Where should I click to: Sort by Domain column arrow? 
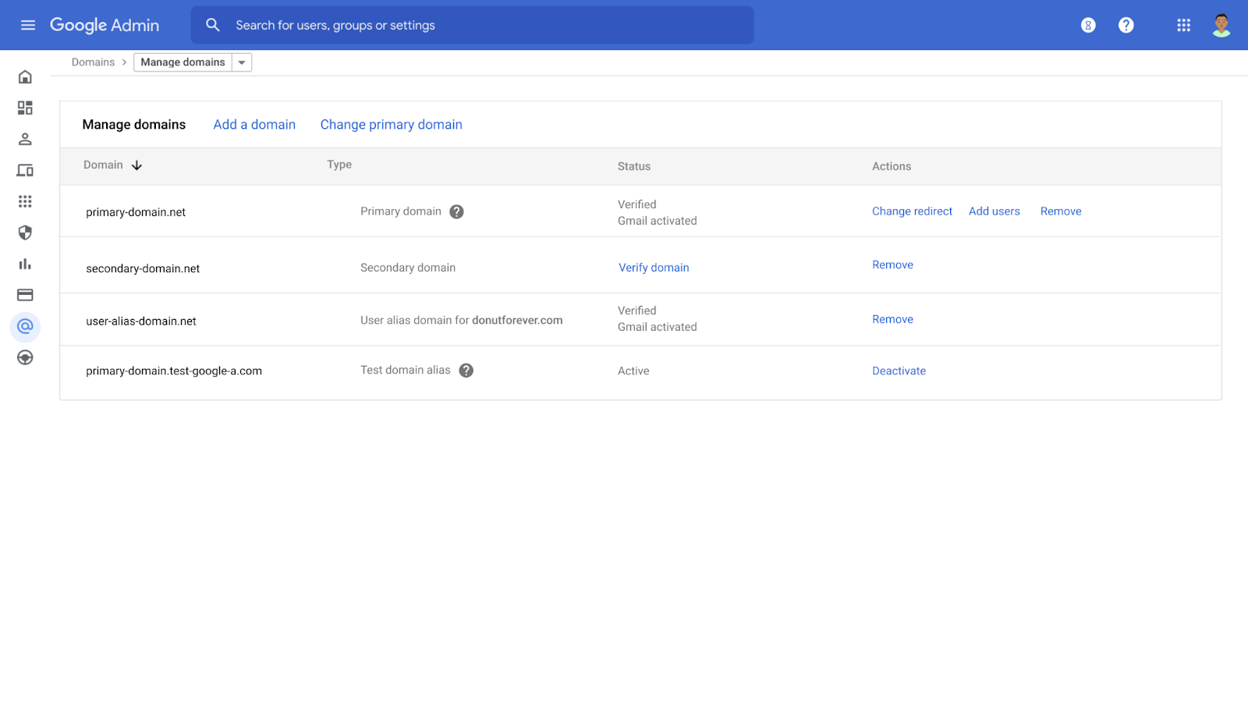coord(136,165)
